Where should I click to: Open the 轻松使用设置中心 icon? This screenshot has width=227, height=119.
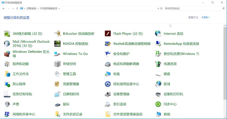[108, 84]
